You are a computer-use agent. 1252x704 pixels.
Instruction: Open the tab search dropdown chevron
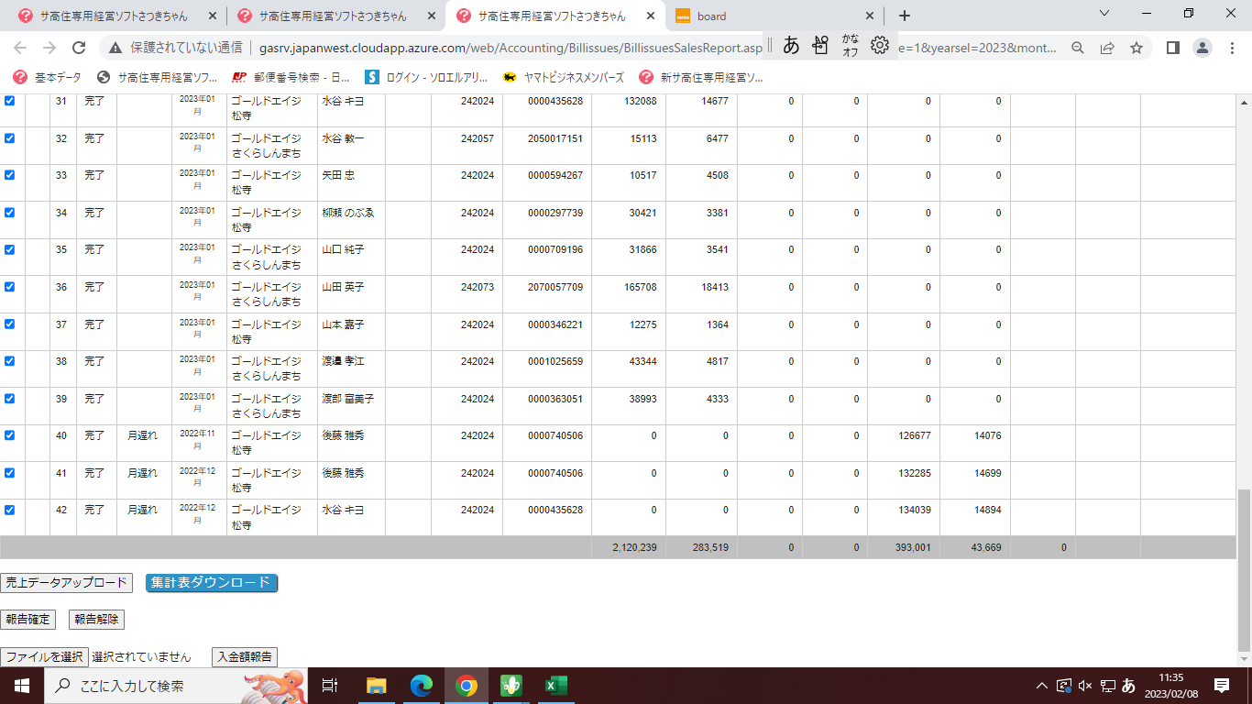click(x=1104, y=14)
